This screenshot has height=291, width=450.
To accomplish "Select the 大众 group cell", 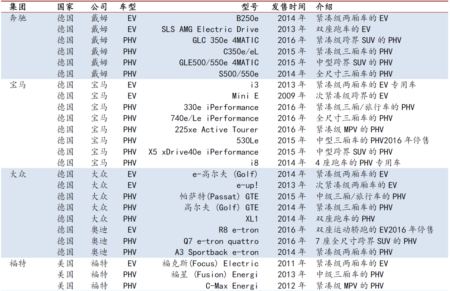I will point(18,174).
